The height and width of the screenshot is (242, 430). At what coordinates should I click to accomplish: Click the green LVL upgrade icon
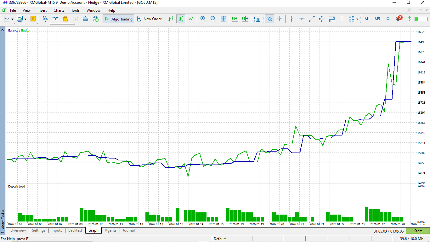tap(410, 19)
